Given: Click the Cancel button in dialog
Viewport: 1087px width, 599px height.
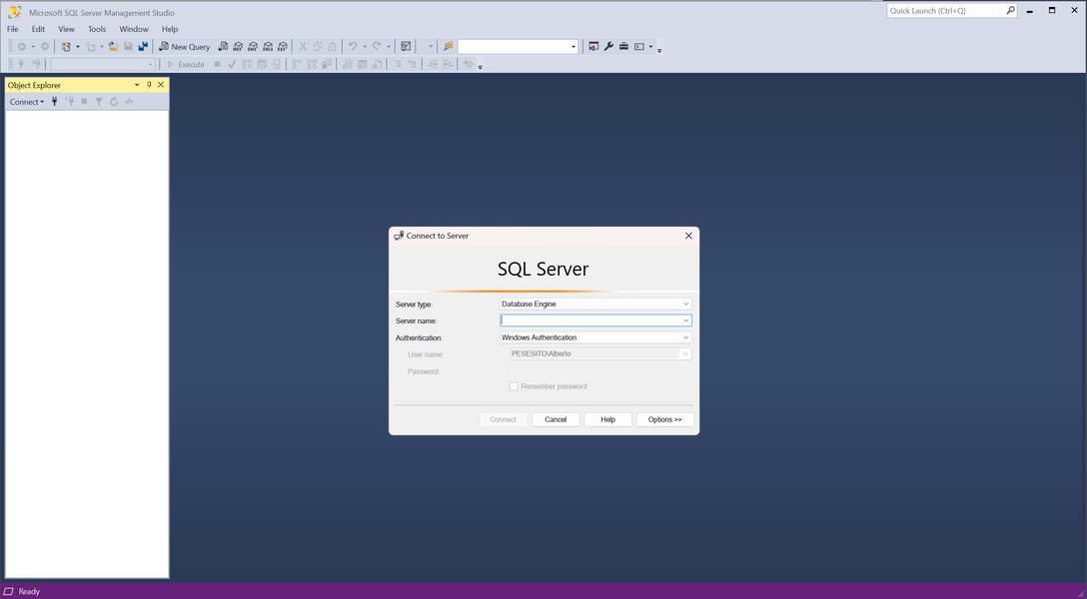Looking at the screenshot, I should coord(555,419).
